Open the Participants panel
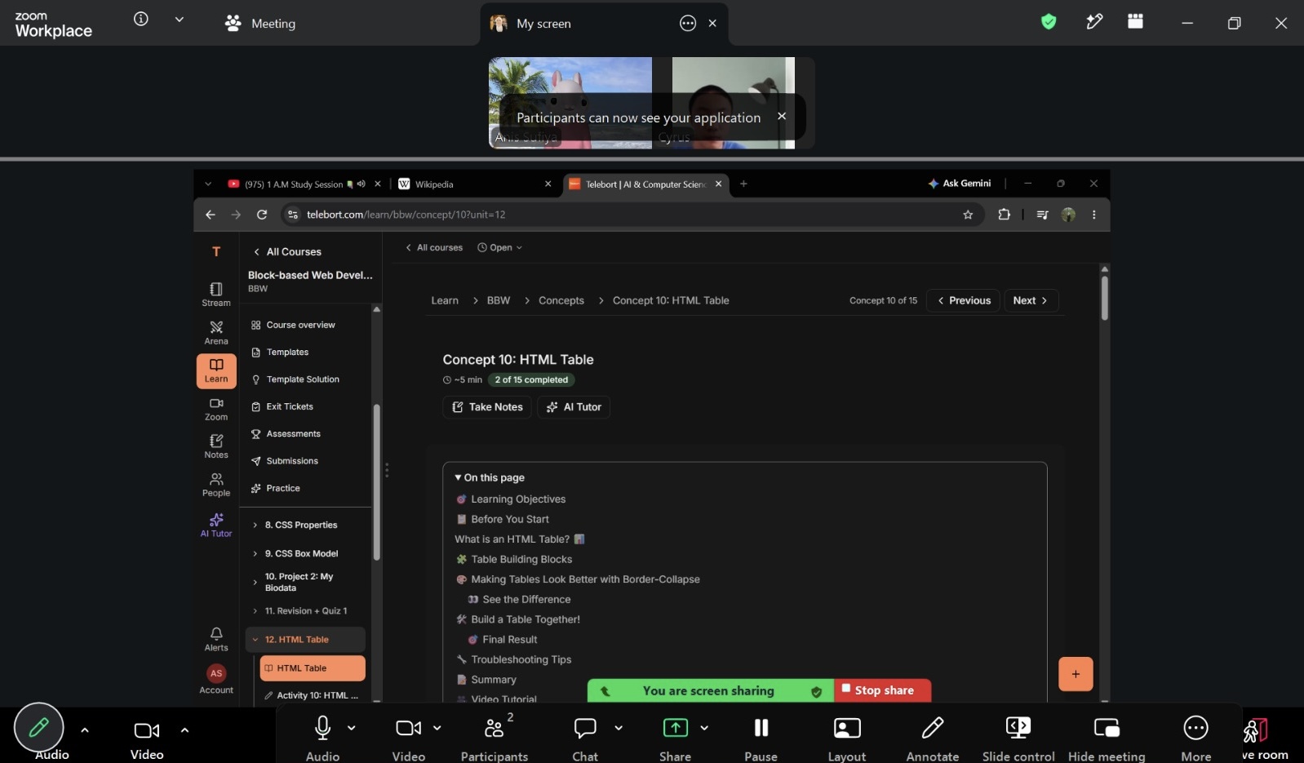This screenshot has height=763, width=1304. click(x=495, y=738)
